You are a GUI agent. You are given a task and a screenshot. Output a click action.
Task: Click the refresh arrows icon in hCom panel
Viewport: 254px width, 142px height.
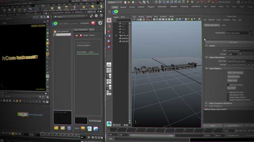pos(91,16)
